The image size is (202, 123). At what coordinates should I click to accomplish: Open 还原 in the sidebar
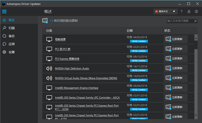tap(19, 44)
